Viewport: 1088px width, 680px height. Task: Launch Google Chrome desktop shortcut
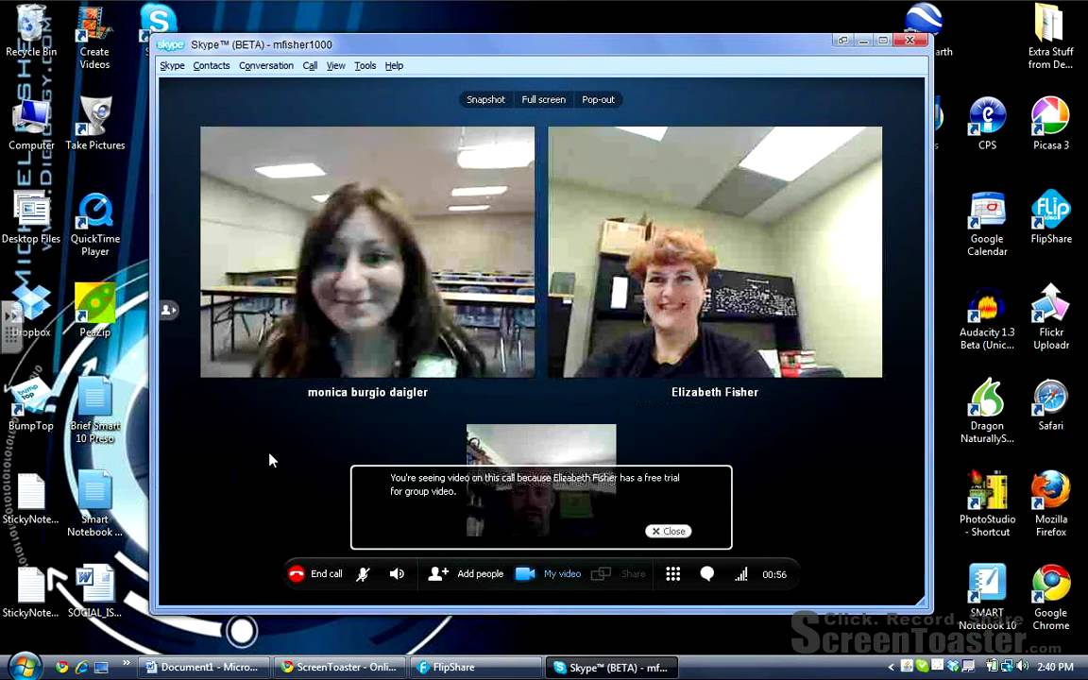1050,598
